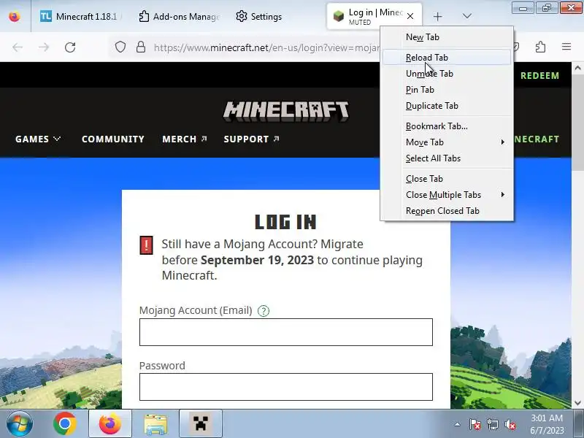The width and height of the screenshot is (584, 438).
Task: Open the Windows Start menu
Action: 20,423
